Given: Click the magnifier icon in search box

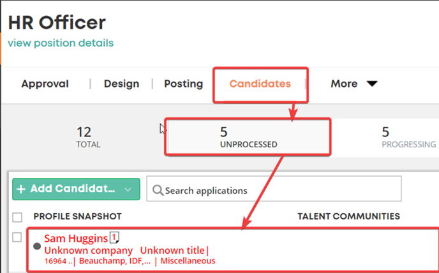Looking at the screenshot, I should [x=158, y=191].
